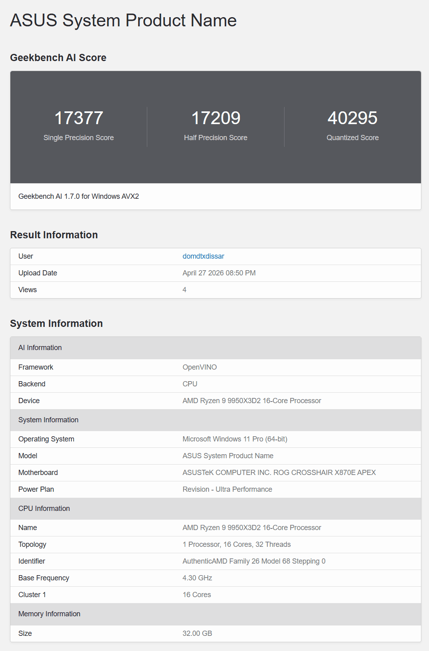The image size is (429, 651).
Task: Click the ASUS System Product Name page title
Action: pos(123,20)
